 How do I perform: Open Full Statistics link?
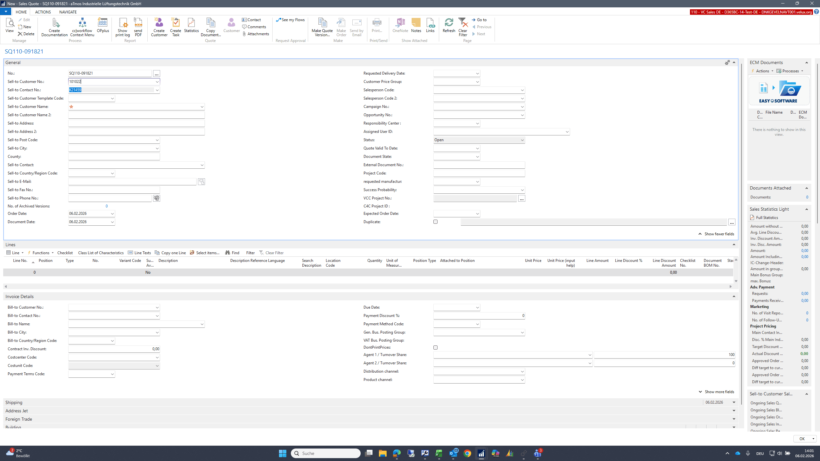click(764, 218)
